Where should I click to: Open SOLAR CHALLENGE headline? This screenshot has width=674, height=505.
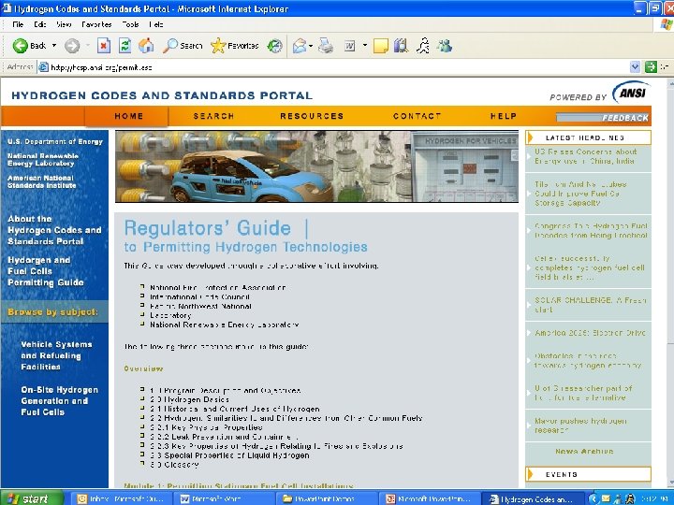590,305
